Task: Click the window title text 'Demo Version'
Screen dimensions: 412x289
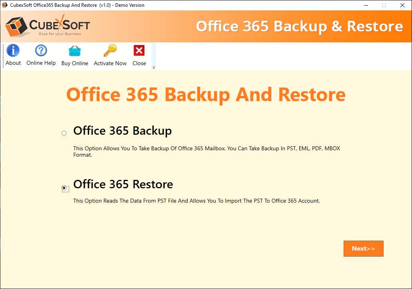Action: 130,5
